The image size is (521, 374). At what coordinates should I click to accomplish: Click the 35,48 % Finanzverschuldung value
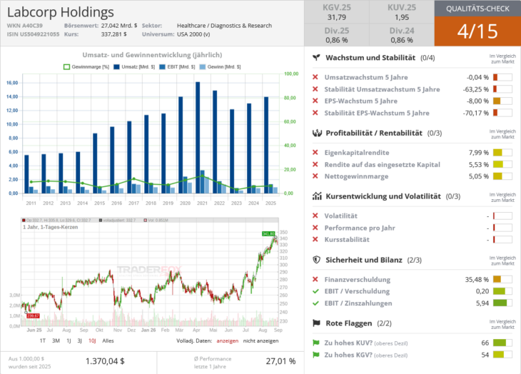[477, 280]
